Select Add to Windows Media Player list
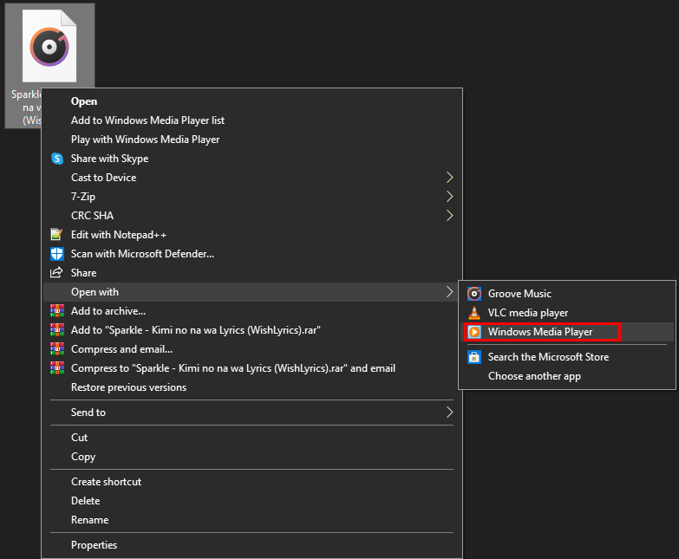 [252, 120]
